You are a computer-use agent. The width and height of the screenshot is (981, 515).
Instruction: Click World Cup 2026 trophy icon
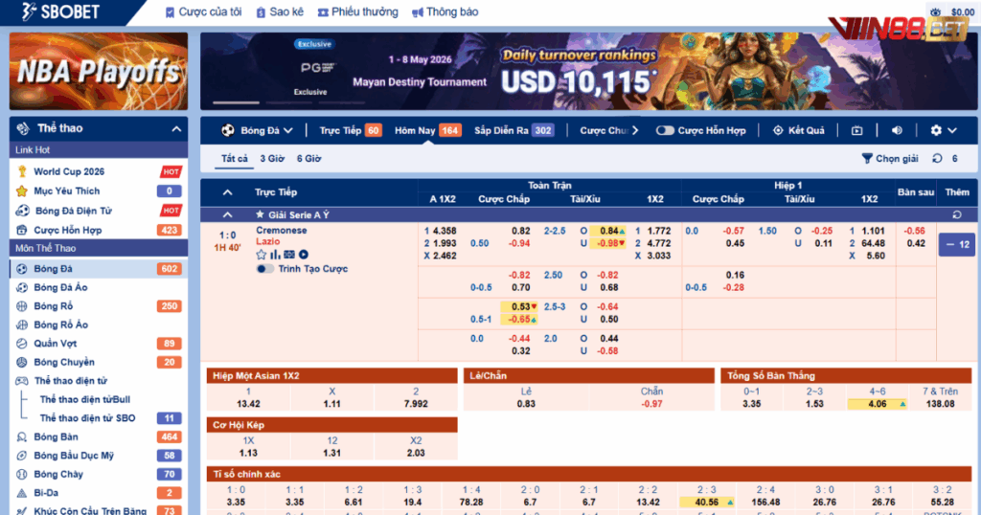pos(22,171)
